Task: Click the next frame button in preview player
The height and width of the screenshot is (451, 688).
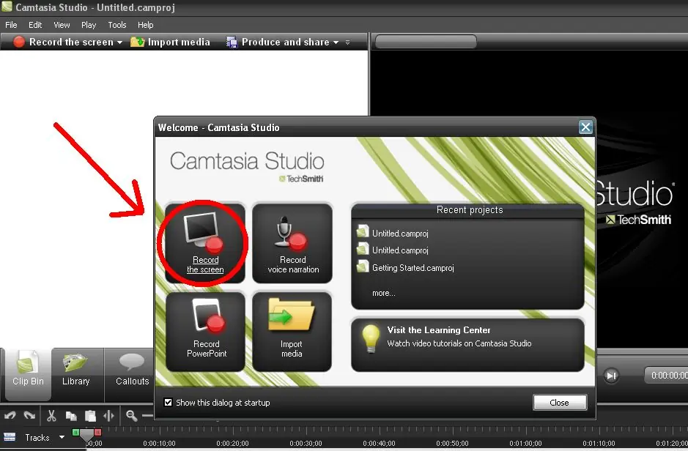Action: (611, 375)
